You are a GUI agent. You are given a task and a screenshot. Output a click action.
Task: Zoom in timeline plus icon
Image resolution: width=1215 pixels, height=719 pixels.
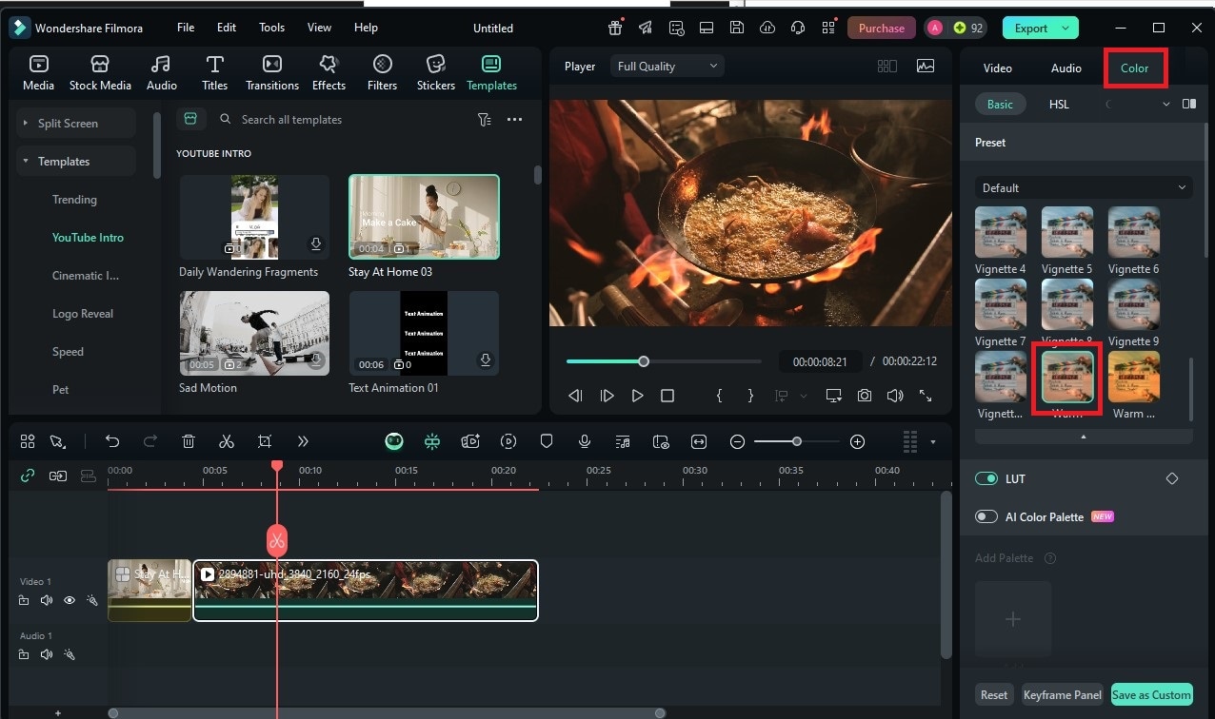pos(857,441)
